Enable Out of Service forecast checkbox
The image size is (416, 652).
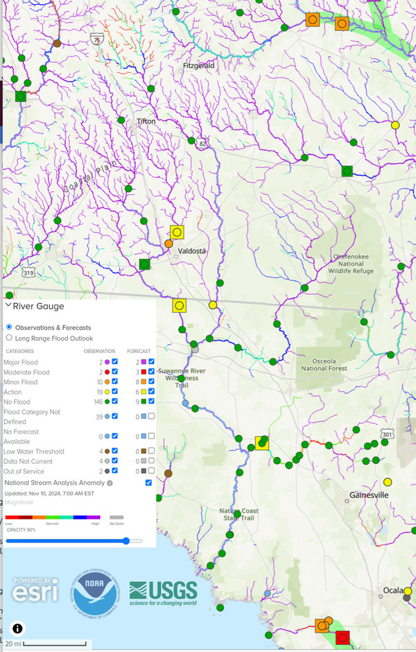[151, 471]
